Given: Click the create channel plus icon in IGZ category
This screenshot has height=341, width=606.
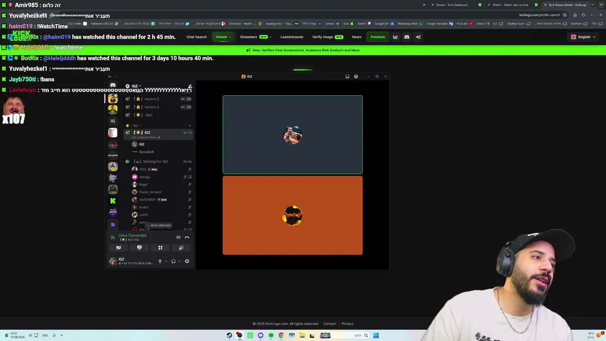Looking at the screenshot, I should 190,126.
